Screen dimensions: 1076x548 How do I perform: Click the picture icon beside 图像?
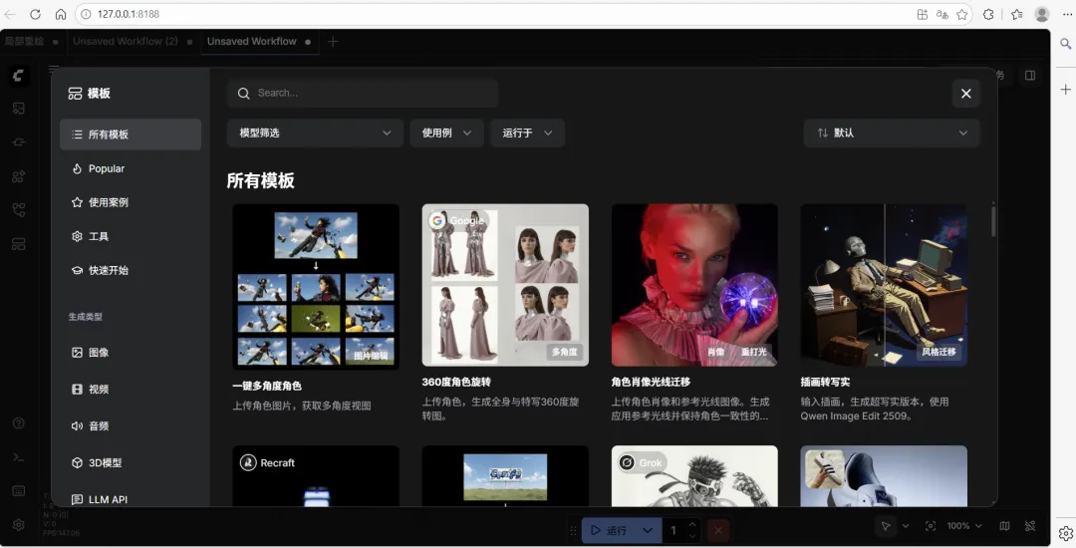tap(77, 353)
